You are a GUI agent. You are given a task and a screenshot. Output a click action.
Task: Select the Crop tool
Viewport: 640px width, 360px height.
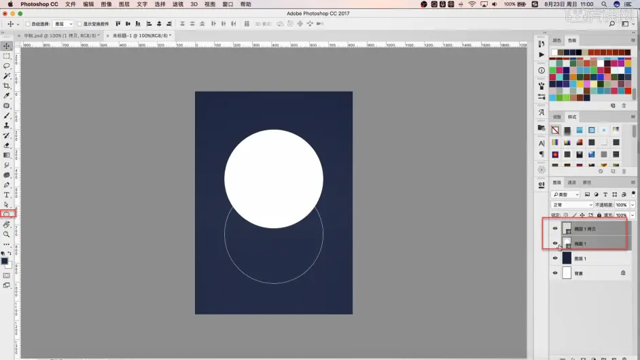[7, 86]
